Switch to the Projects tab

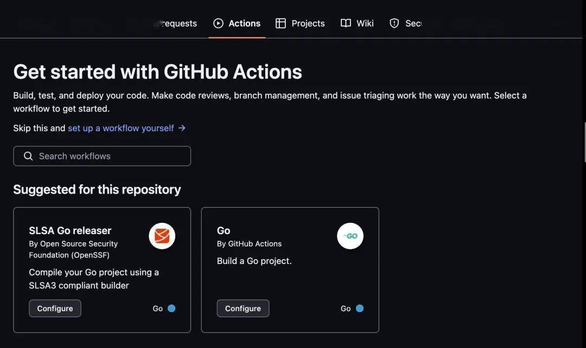(300, 23)
